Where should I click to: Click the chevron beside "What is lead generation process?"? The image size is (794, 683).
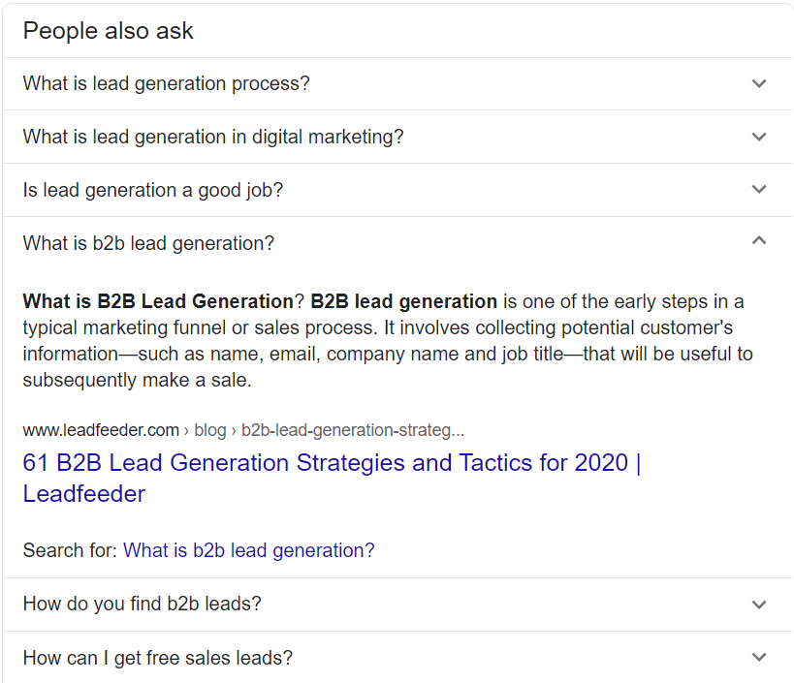tap(759, 83)
